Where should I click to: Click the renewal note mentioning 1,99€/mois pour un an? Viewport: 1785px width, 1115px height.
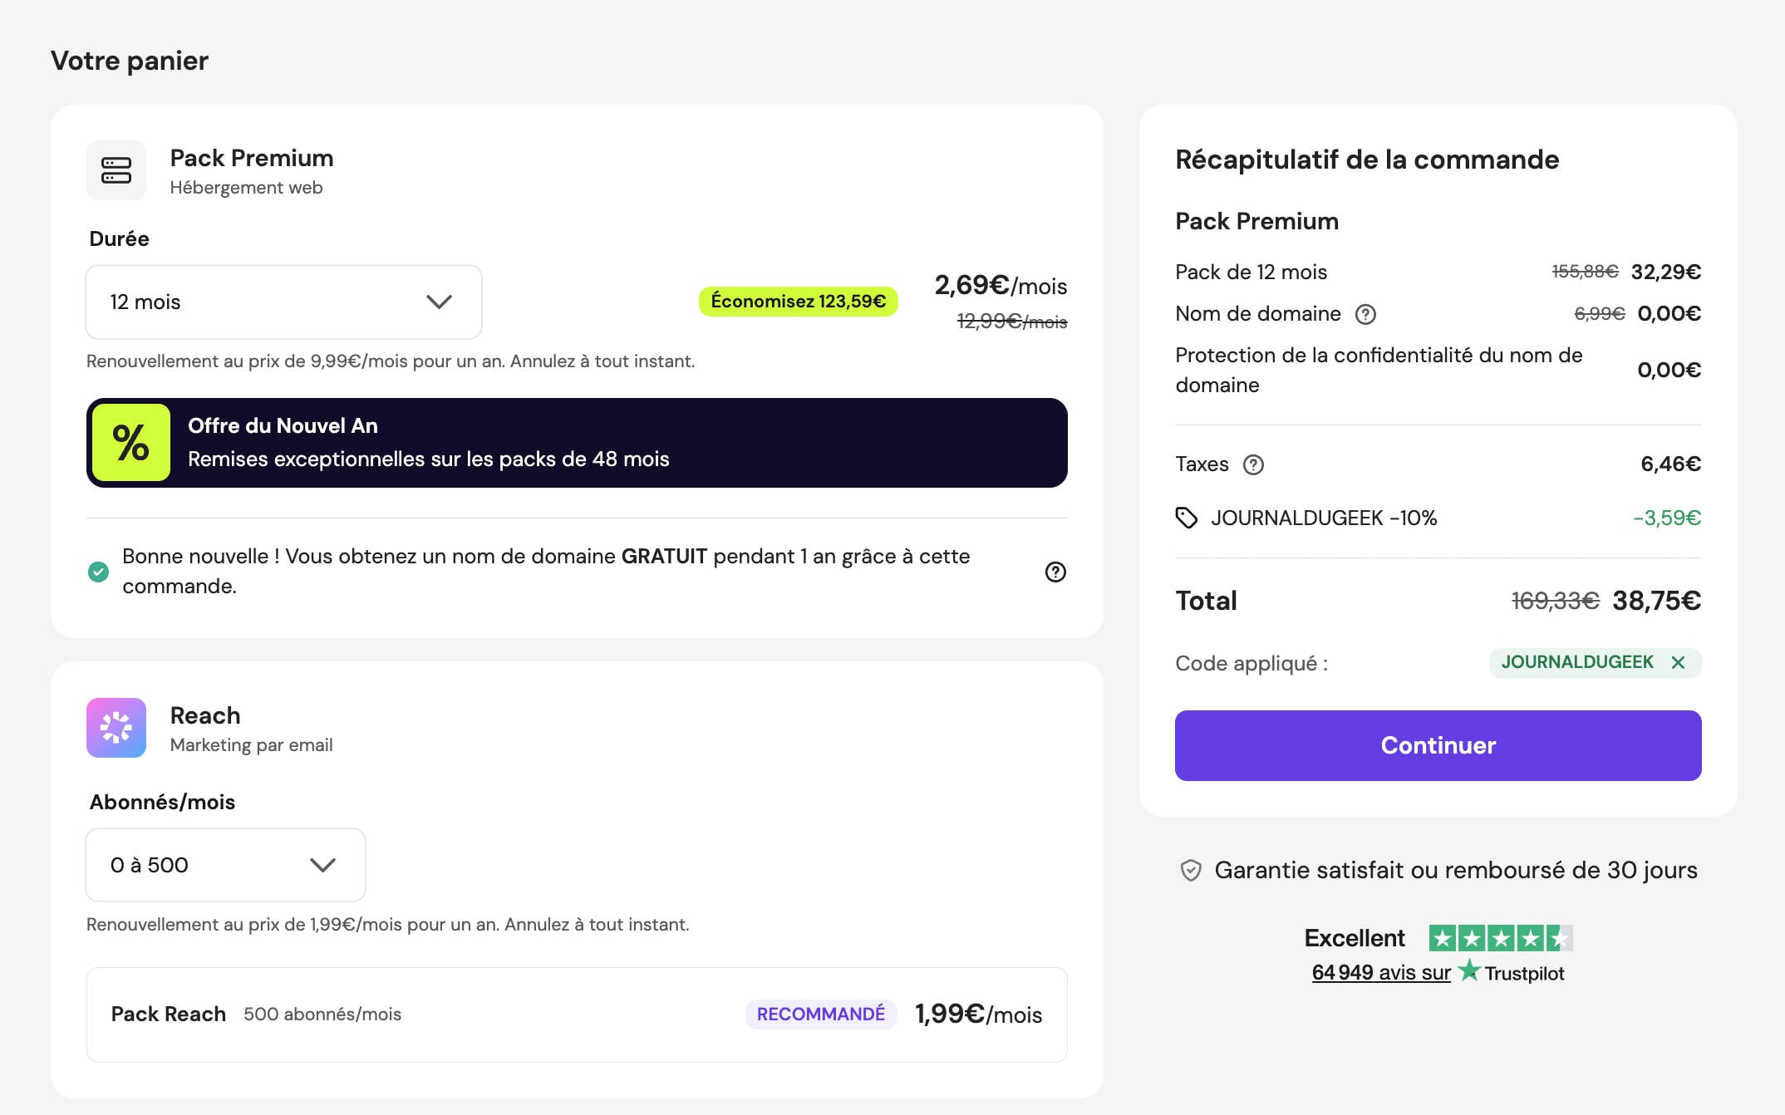(388, 925)
